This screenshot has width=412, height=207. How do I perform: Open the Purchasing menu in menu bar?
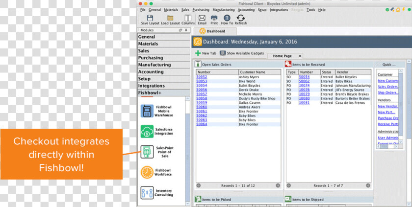(x=201, y=10)
